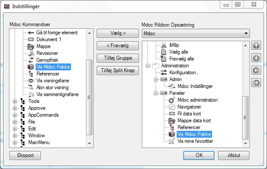Click the commands list scrollbar thumb
Image resolution: width=267 pixels, height=169 pixels.
coord(89,97)
